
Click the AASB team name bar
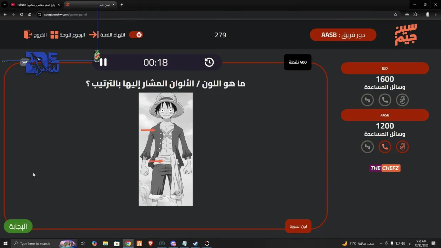point(385,115)
